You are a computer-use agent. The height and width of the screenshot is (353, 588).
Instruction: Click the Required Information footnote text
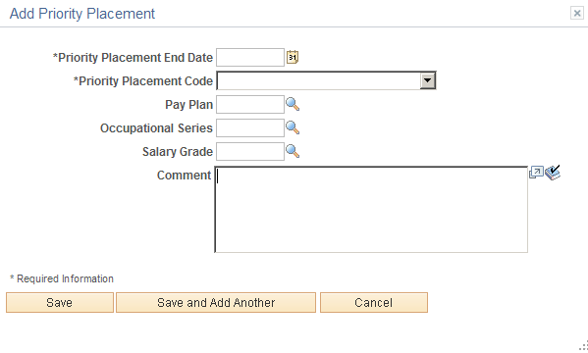tap(62, 278)
